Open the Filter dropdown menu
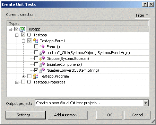 (x=142, y=15)
